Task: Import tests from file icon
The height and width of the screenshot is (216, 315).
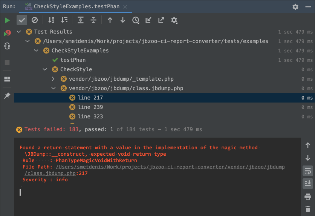Action: click(148, 20)
